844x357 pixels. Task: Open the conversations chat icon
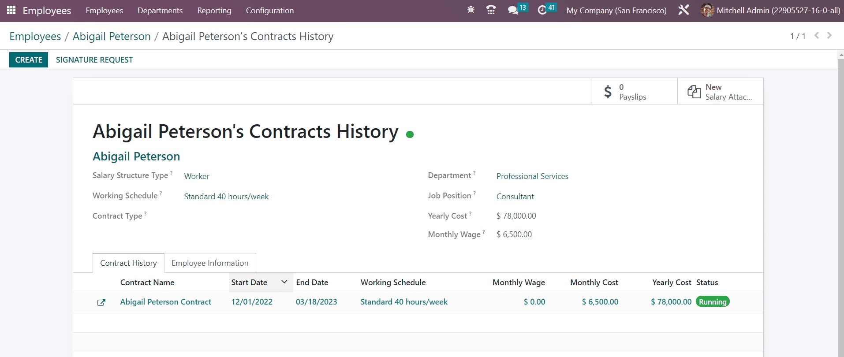pos(513,10)
